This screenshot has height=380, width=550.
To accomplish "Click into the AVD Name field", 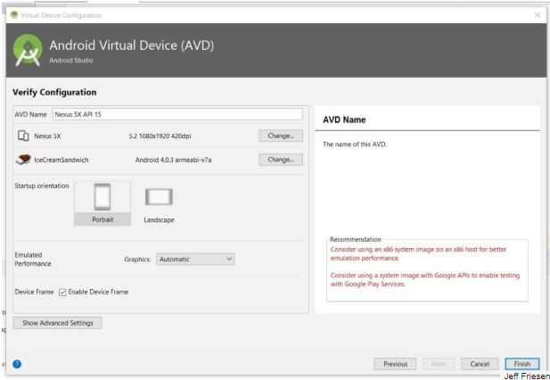I will pyautogui.click(x=177, y=114).
